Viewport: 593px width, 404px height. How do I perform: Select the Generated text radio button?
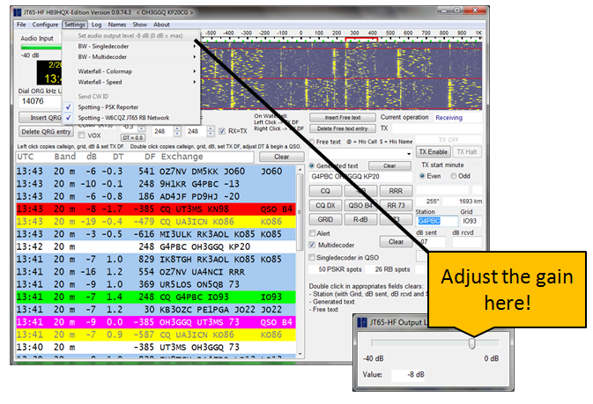pyautogui.click(x=312, y=165)
